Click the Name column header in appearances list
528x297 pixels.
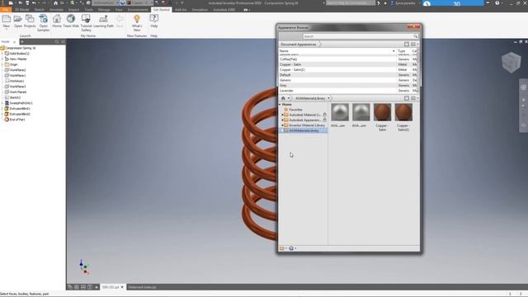(x=337, y=51)
